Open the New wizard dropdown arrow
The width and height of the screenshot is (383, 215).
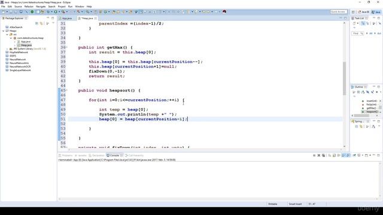click(7, 12)
